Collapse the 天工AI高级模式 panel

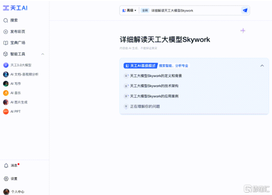pyautogui.click(x=262, y=66)
